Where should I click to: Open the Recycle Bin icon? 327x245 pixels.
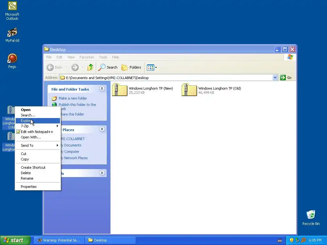click(311, 218)
